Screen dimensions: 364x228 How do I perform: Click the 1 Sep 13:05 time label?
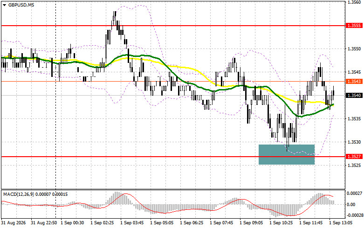(341, 223)
